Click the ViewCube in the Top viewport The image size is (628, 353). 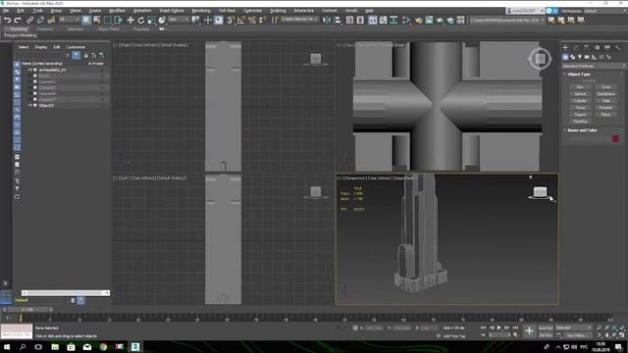point(540,59)
